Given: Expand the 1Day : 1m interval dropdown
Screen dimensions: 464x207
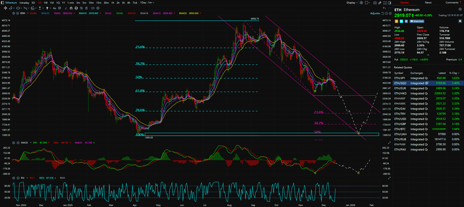Looking at the screenshot, I should click(x=147, y=3).
